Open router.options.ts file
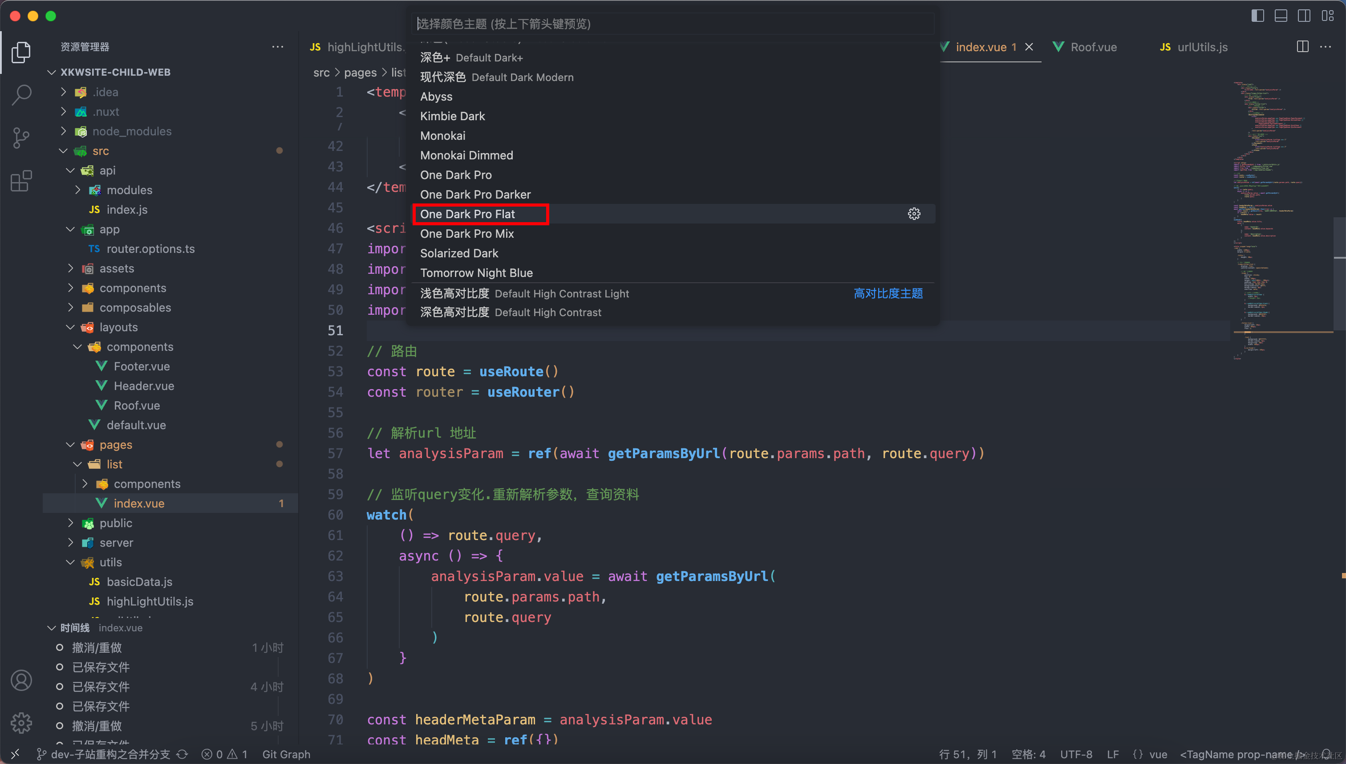Viewport: 1346px width, 764px height. point(150,249)
